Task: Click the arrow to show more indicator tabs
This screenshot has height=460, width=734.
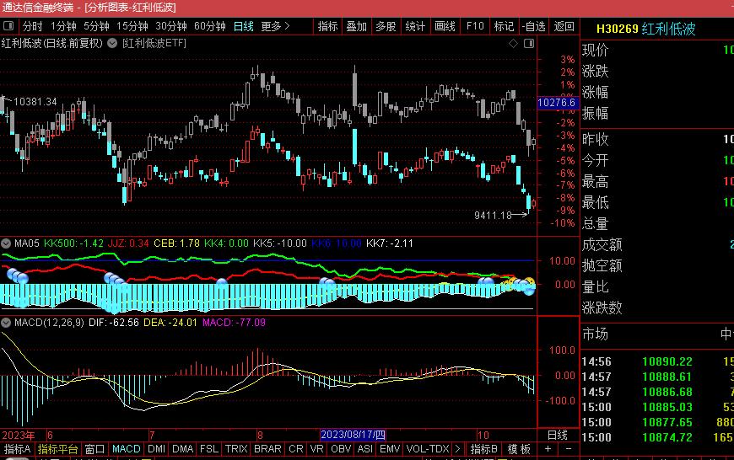Action: tap(458, 449)
